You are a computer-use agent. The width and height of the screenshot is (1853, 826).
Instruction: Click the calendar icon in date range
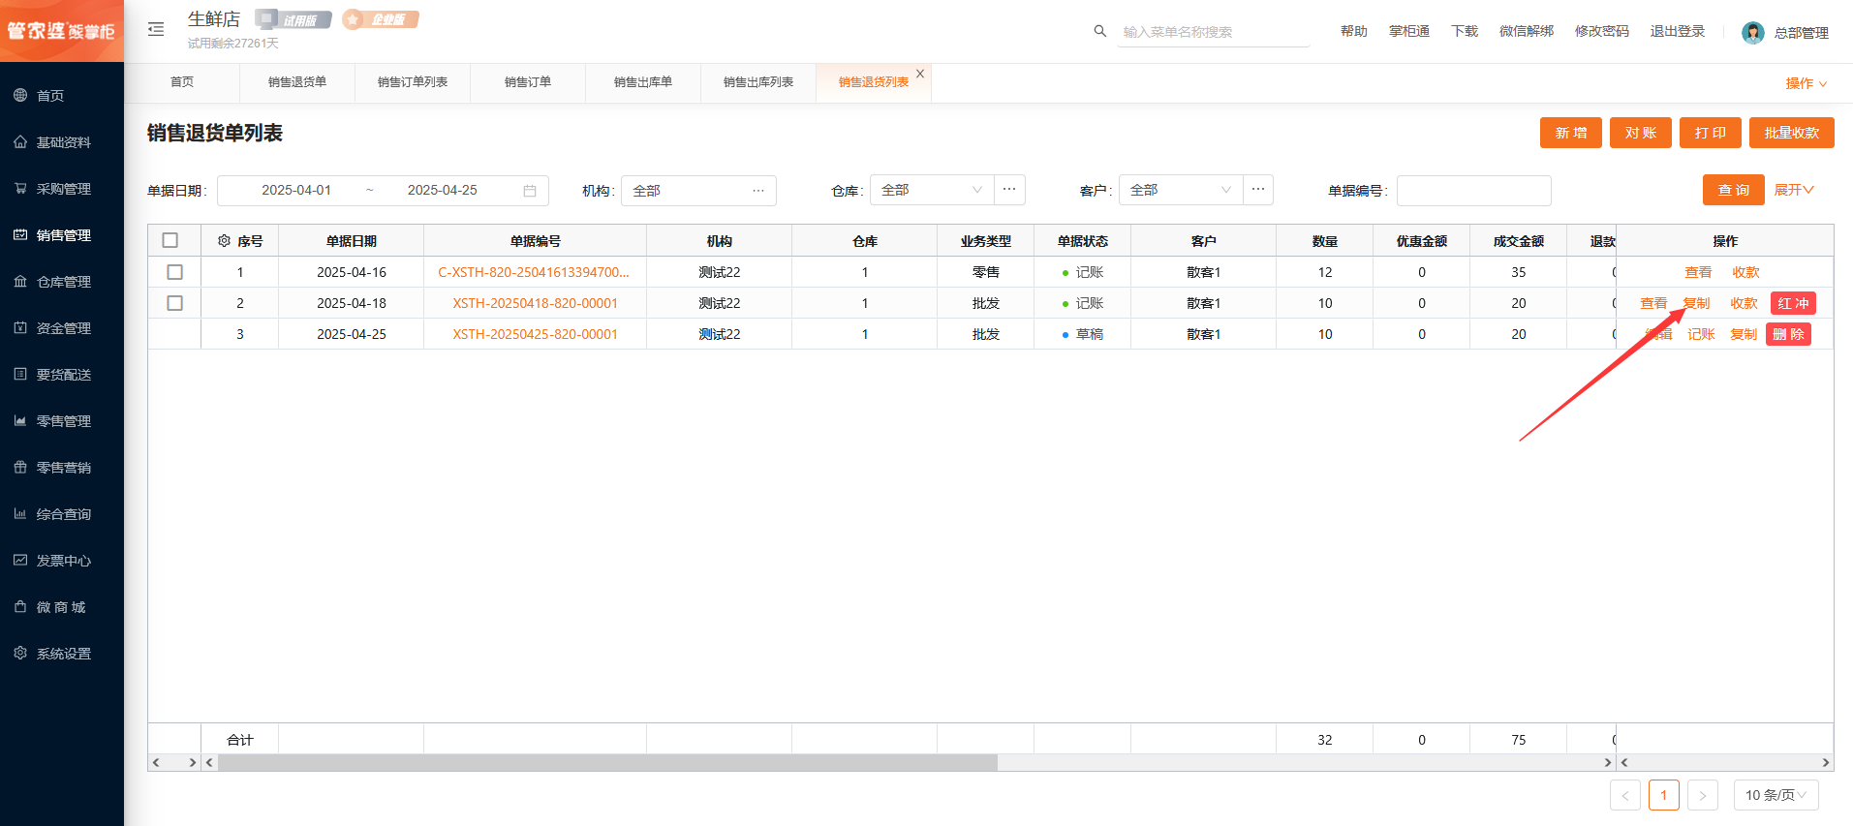click(530, 191)
